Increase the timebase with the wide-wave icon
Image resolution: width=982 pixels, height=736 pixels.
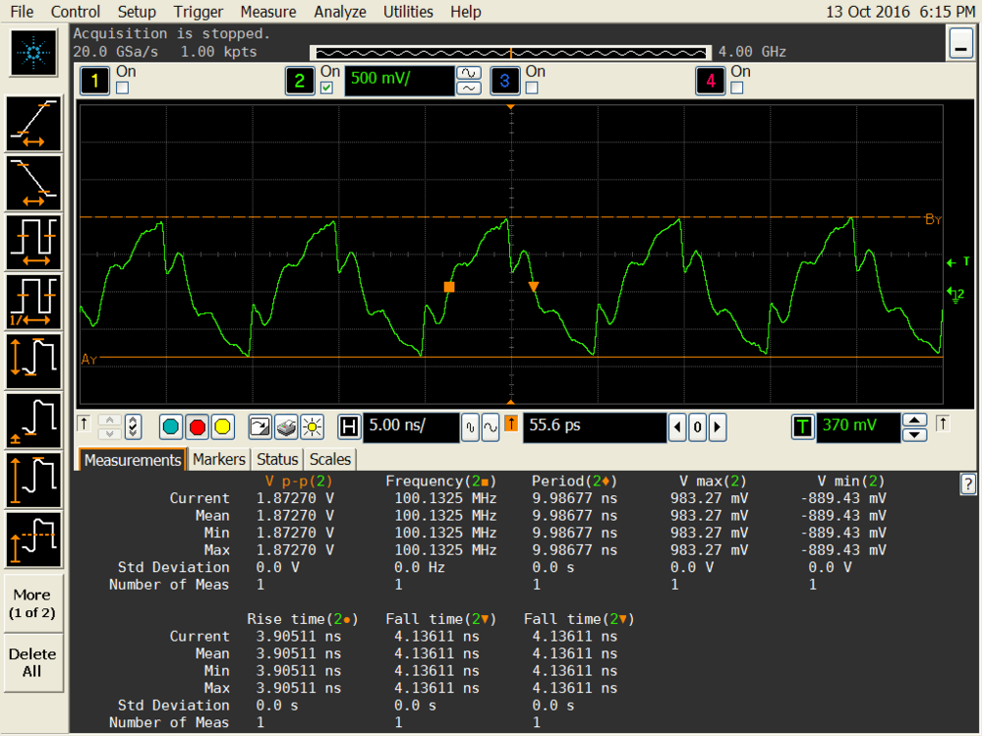491,427
